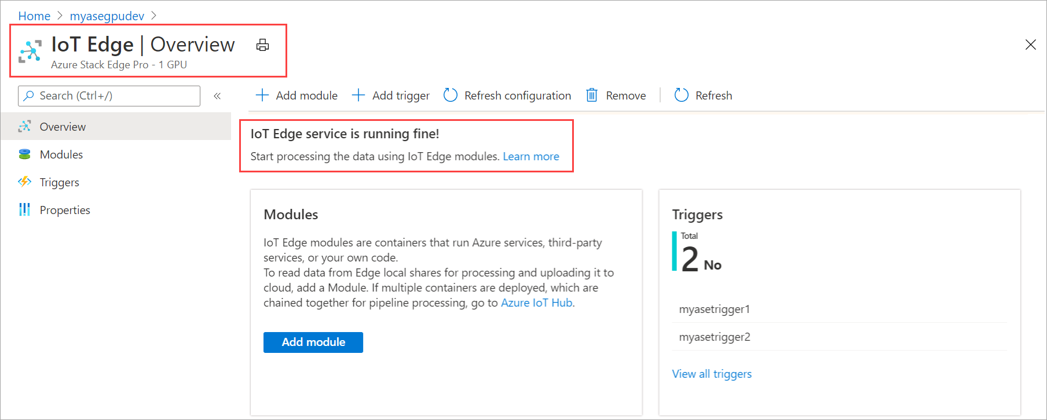Click the Add trigger plus icon

(x=358, y=95)
